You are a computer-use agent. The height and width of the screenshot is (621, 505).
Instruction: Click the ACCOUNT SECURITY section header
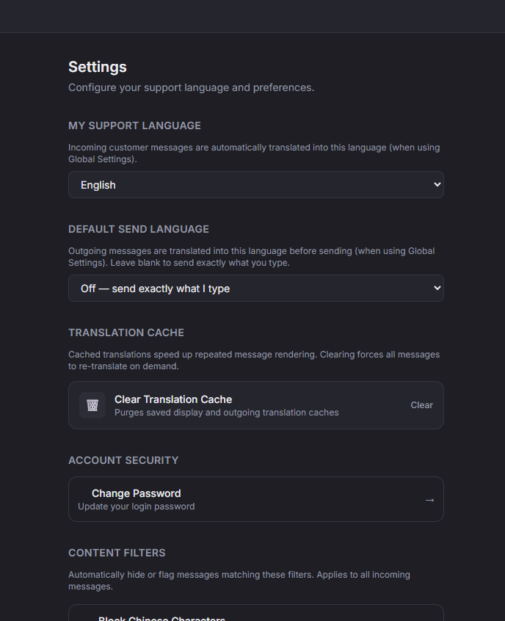123,460
